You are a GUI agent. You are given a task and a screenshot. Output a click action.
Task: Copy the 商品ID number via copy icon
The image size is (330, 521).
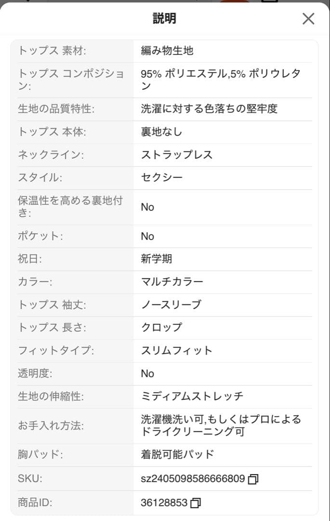coord(196,503)
